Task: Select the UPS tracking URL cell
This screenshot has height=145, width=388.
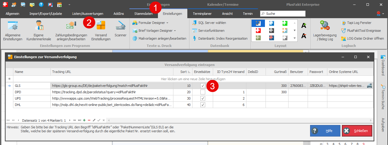Action: (x=112, y=98)
